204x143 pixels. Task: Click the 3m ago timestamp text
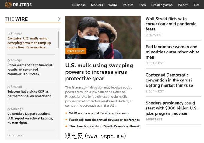point(16,34)
